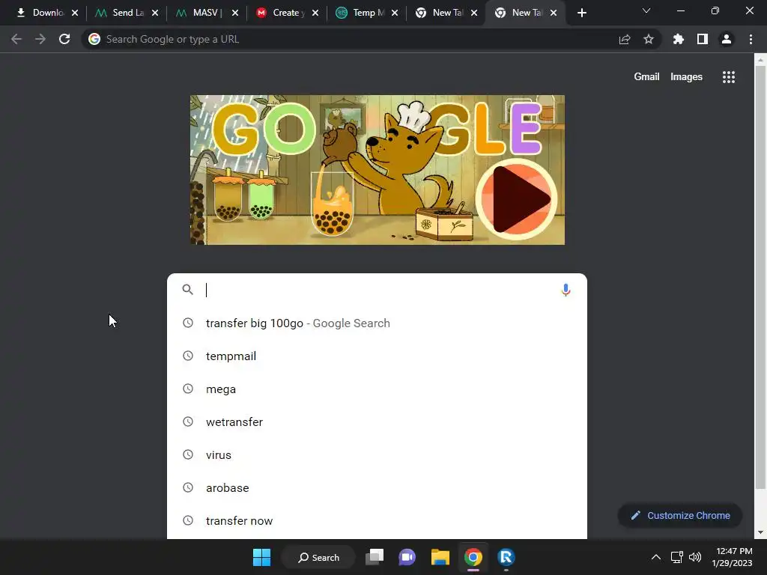Select the 'wetransfer' suggestion
The image size is (767, 575).
377,422
